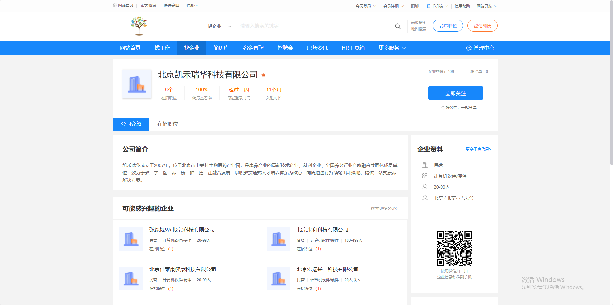Click the location pin icon in 企业资料
The width and height of the screenshot is (613, 305).
[x=425, y=198]
